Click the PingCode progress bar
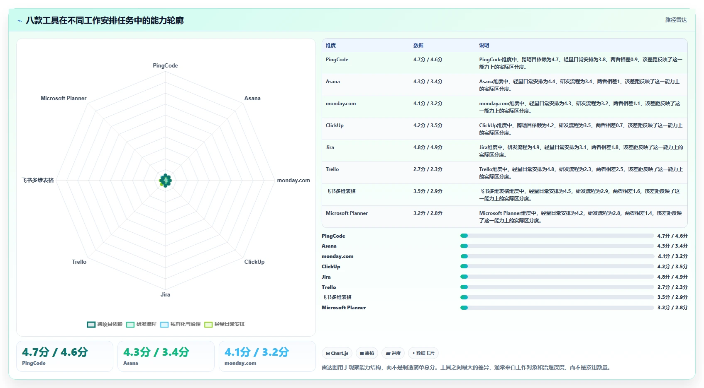704x388 pixels. point(557,236)
